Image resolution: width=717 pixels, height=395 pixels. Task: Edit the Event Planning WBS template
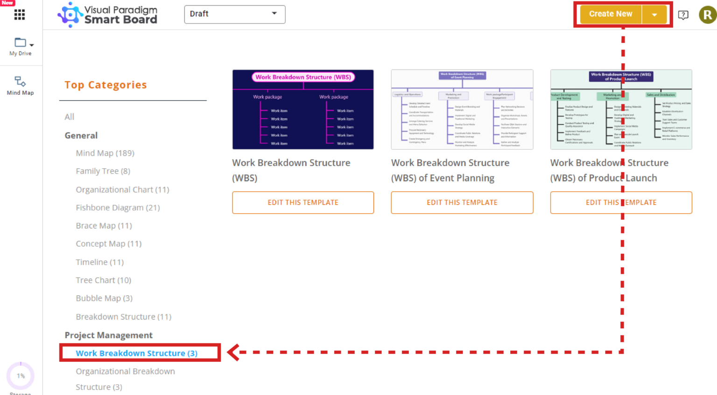pos(462,202)
